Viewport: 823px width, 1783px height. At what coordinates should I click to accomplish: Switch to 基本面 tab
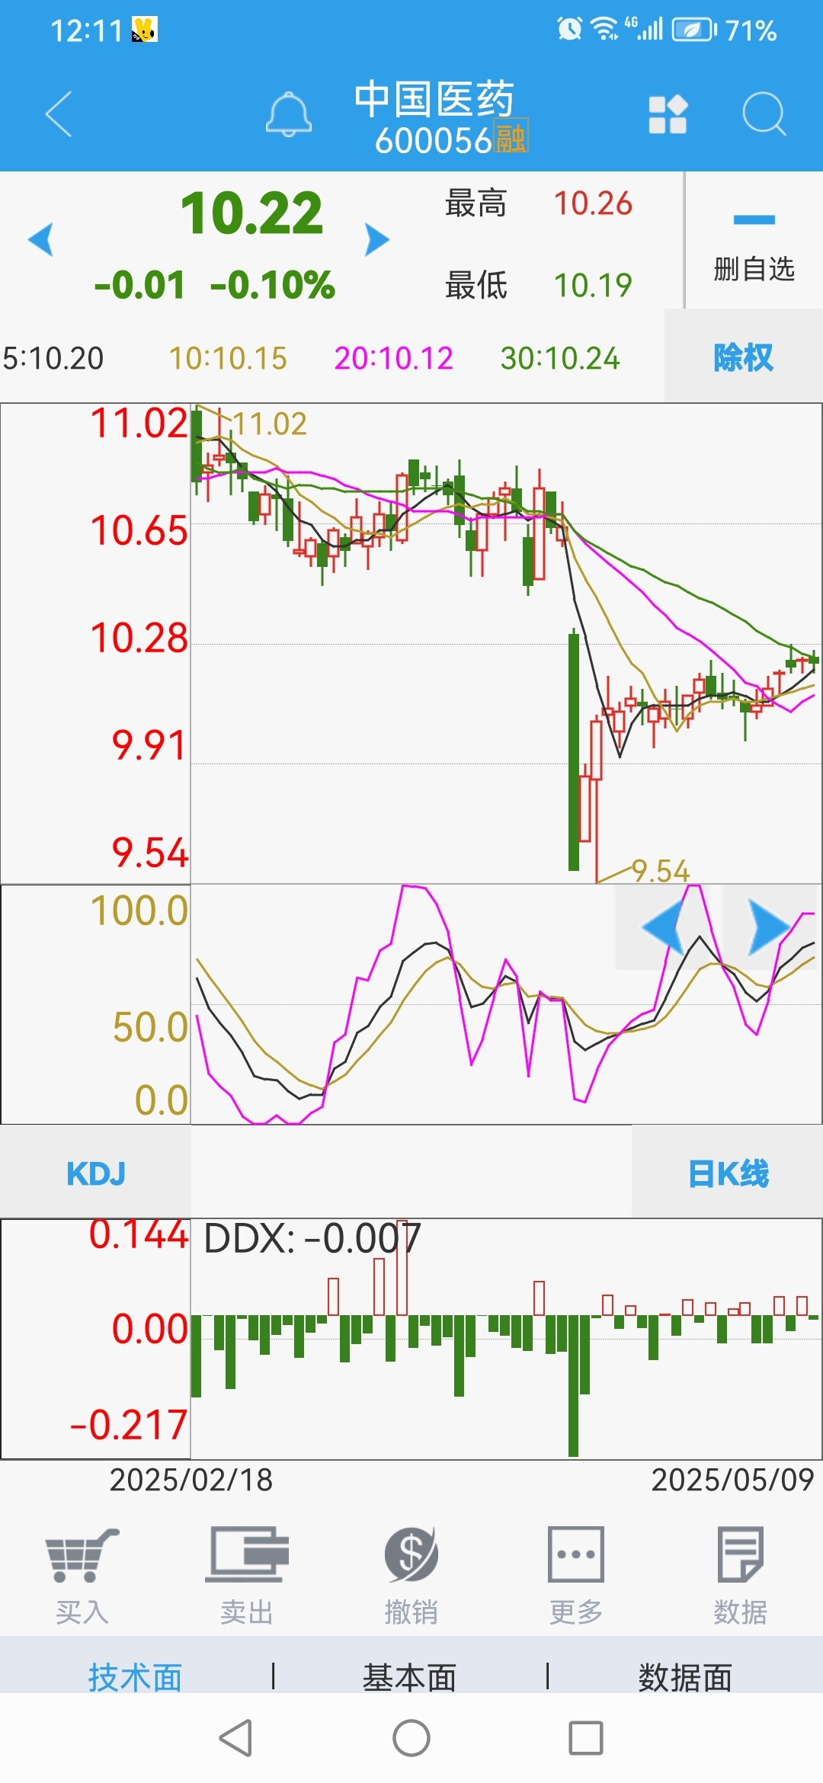coord(410,1678)
